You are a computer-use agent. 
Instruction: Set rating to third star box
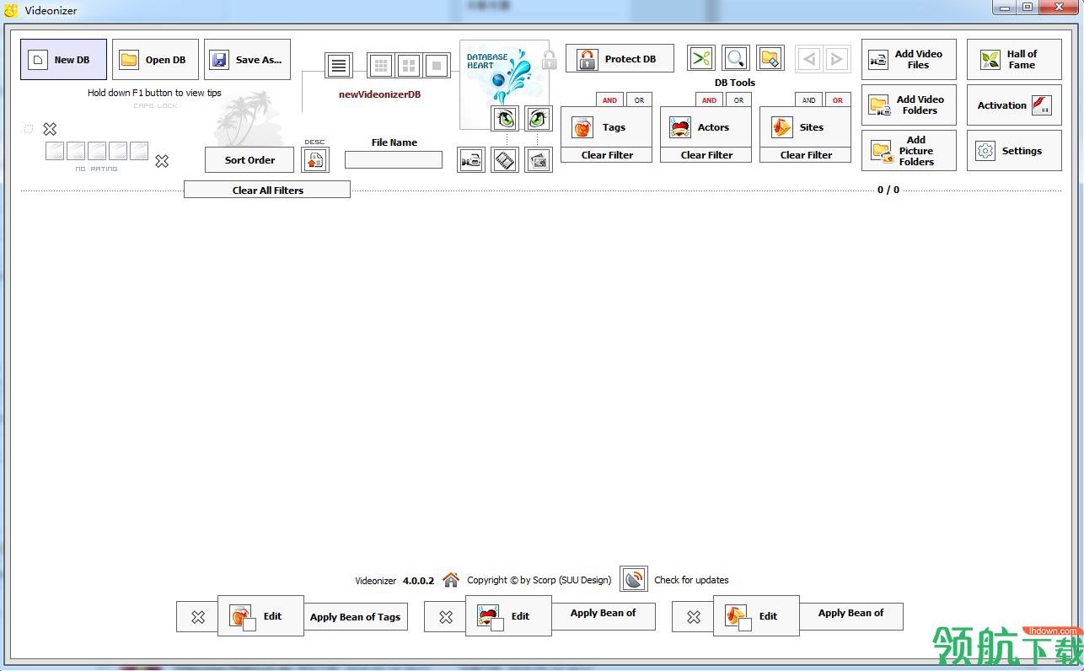point(97,151)
